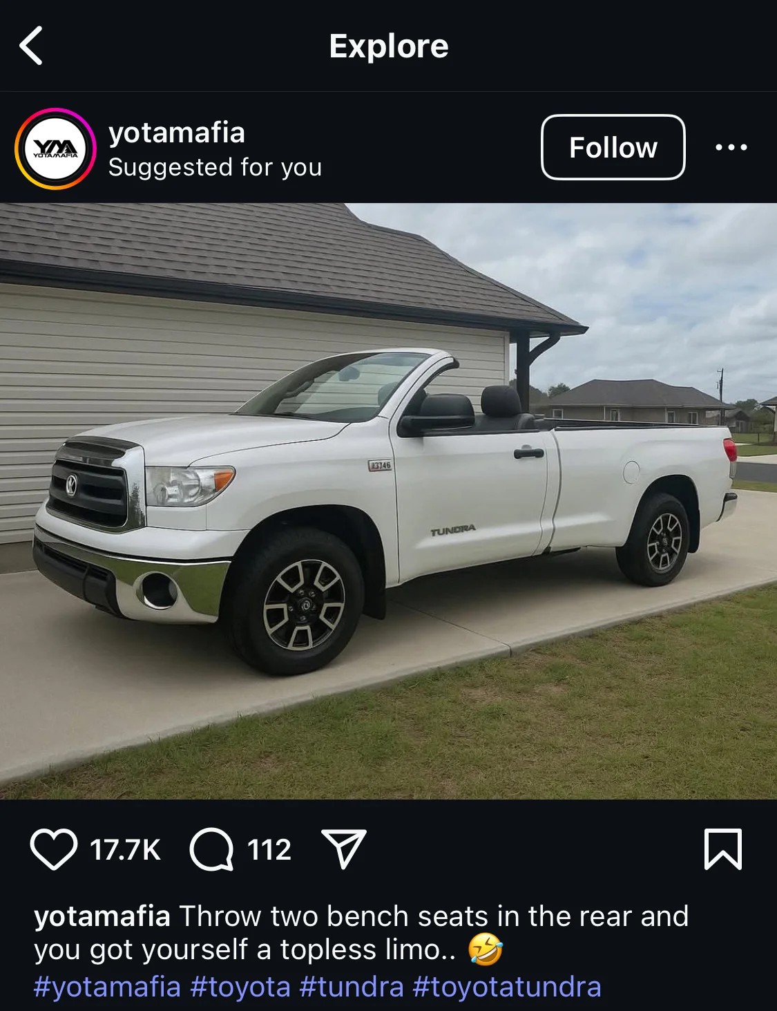
Task: Tap the 17.7K likes count
Action: tap(125, 849)
